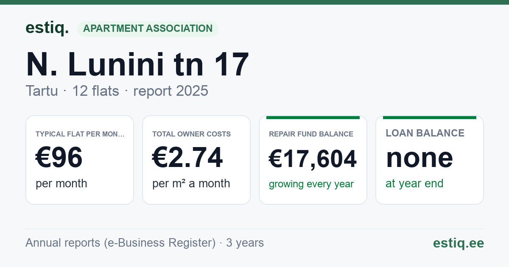Open the estiq.ee link
Screen dimensions: 509x267
[458, 243]
